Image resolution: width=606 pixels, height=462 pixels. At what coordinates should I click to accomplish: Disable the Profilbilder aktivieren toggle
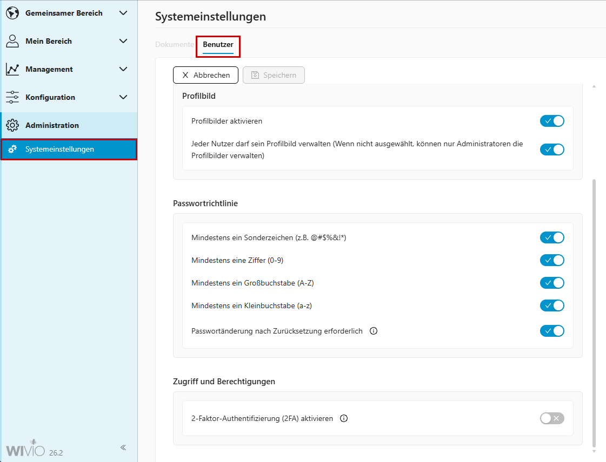click(x=552, y=121)
